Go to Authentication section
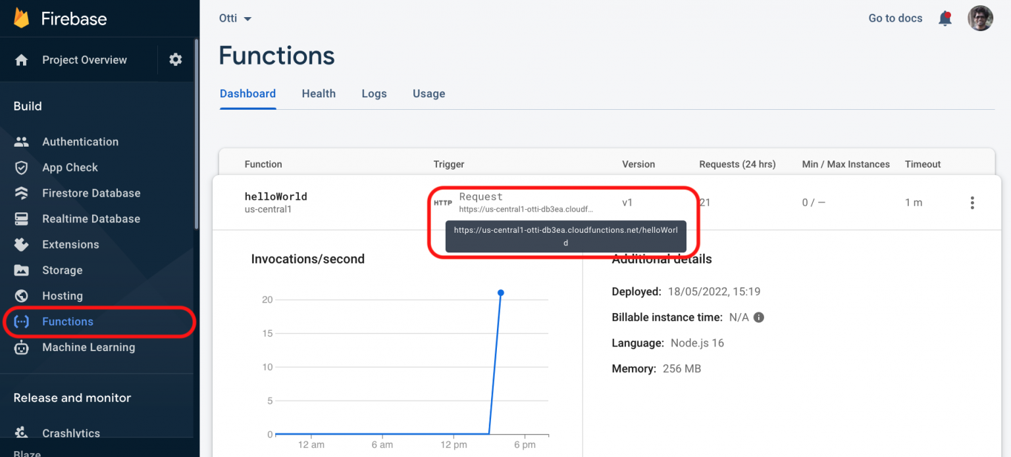The height and width of the screenshot is (457, 1011). (x=80, y=141)
